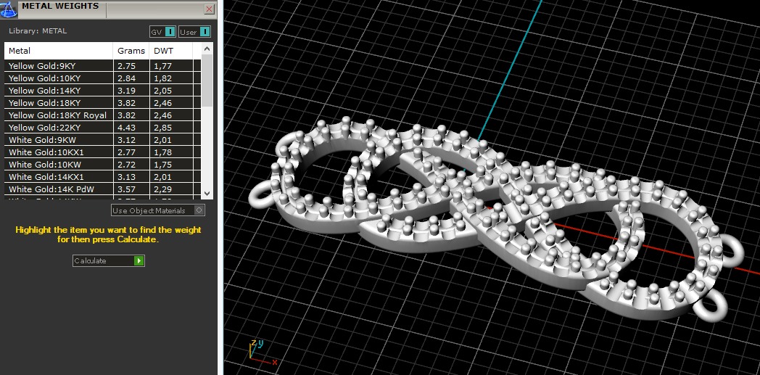Screen dimensions: 760x375
Task: Click the Calculate button
Action: (109, 260)
